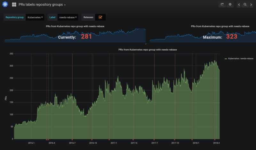This screenshot has width=256, height=150.
Task: Click release annotation marker near 2017-7
Action: tap(154, 140)
